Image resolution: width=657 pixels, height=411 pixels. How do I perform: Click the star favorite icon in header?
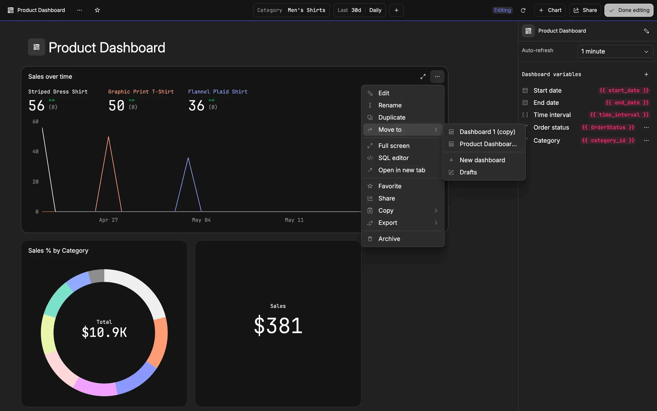[97, 10]
